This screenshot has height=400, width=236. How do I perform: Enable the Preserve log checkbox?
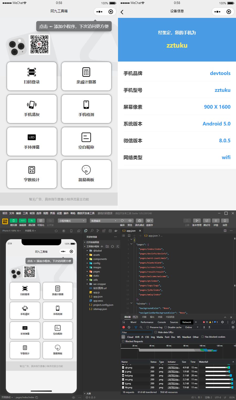pos(148,327)
